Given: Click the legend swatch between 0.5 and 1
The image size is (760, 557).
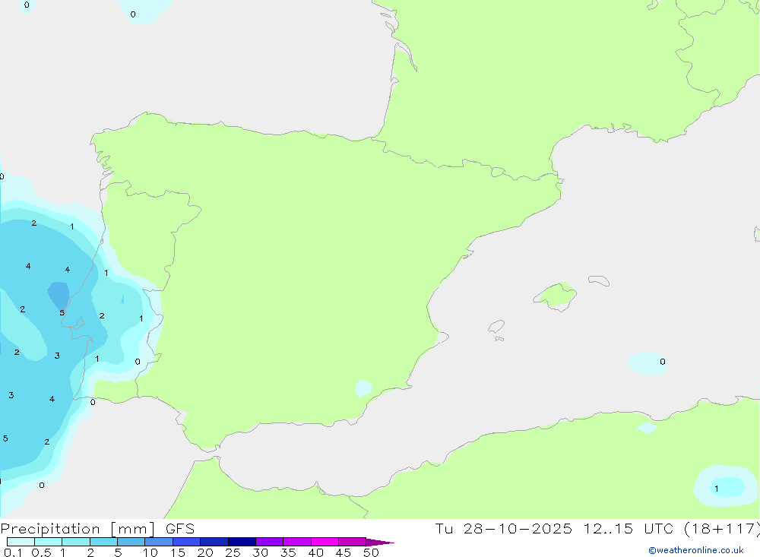Looking at the screenshot, I should [x=49, y=542].
